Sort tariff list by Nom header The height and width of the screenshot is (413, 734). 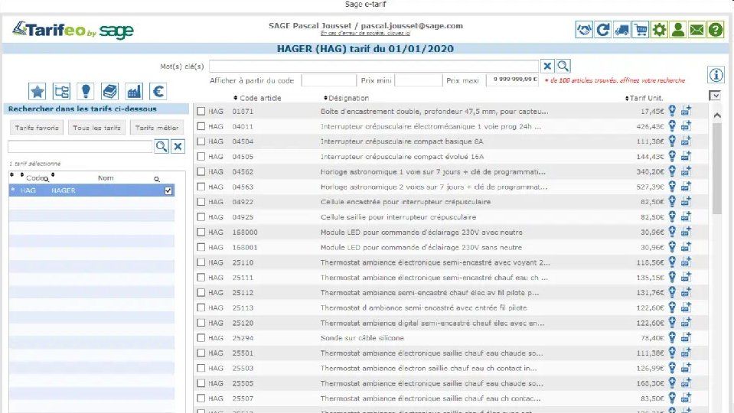106,177
